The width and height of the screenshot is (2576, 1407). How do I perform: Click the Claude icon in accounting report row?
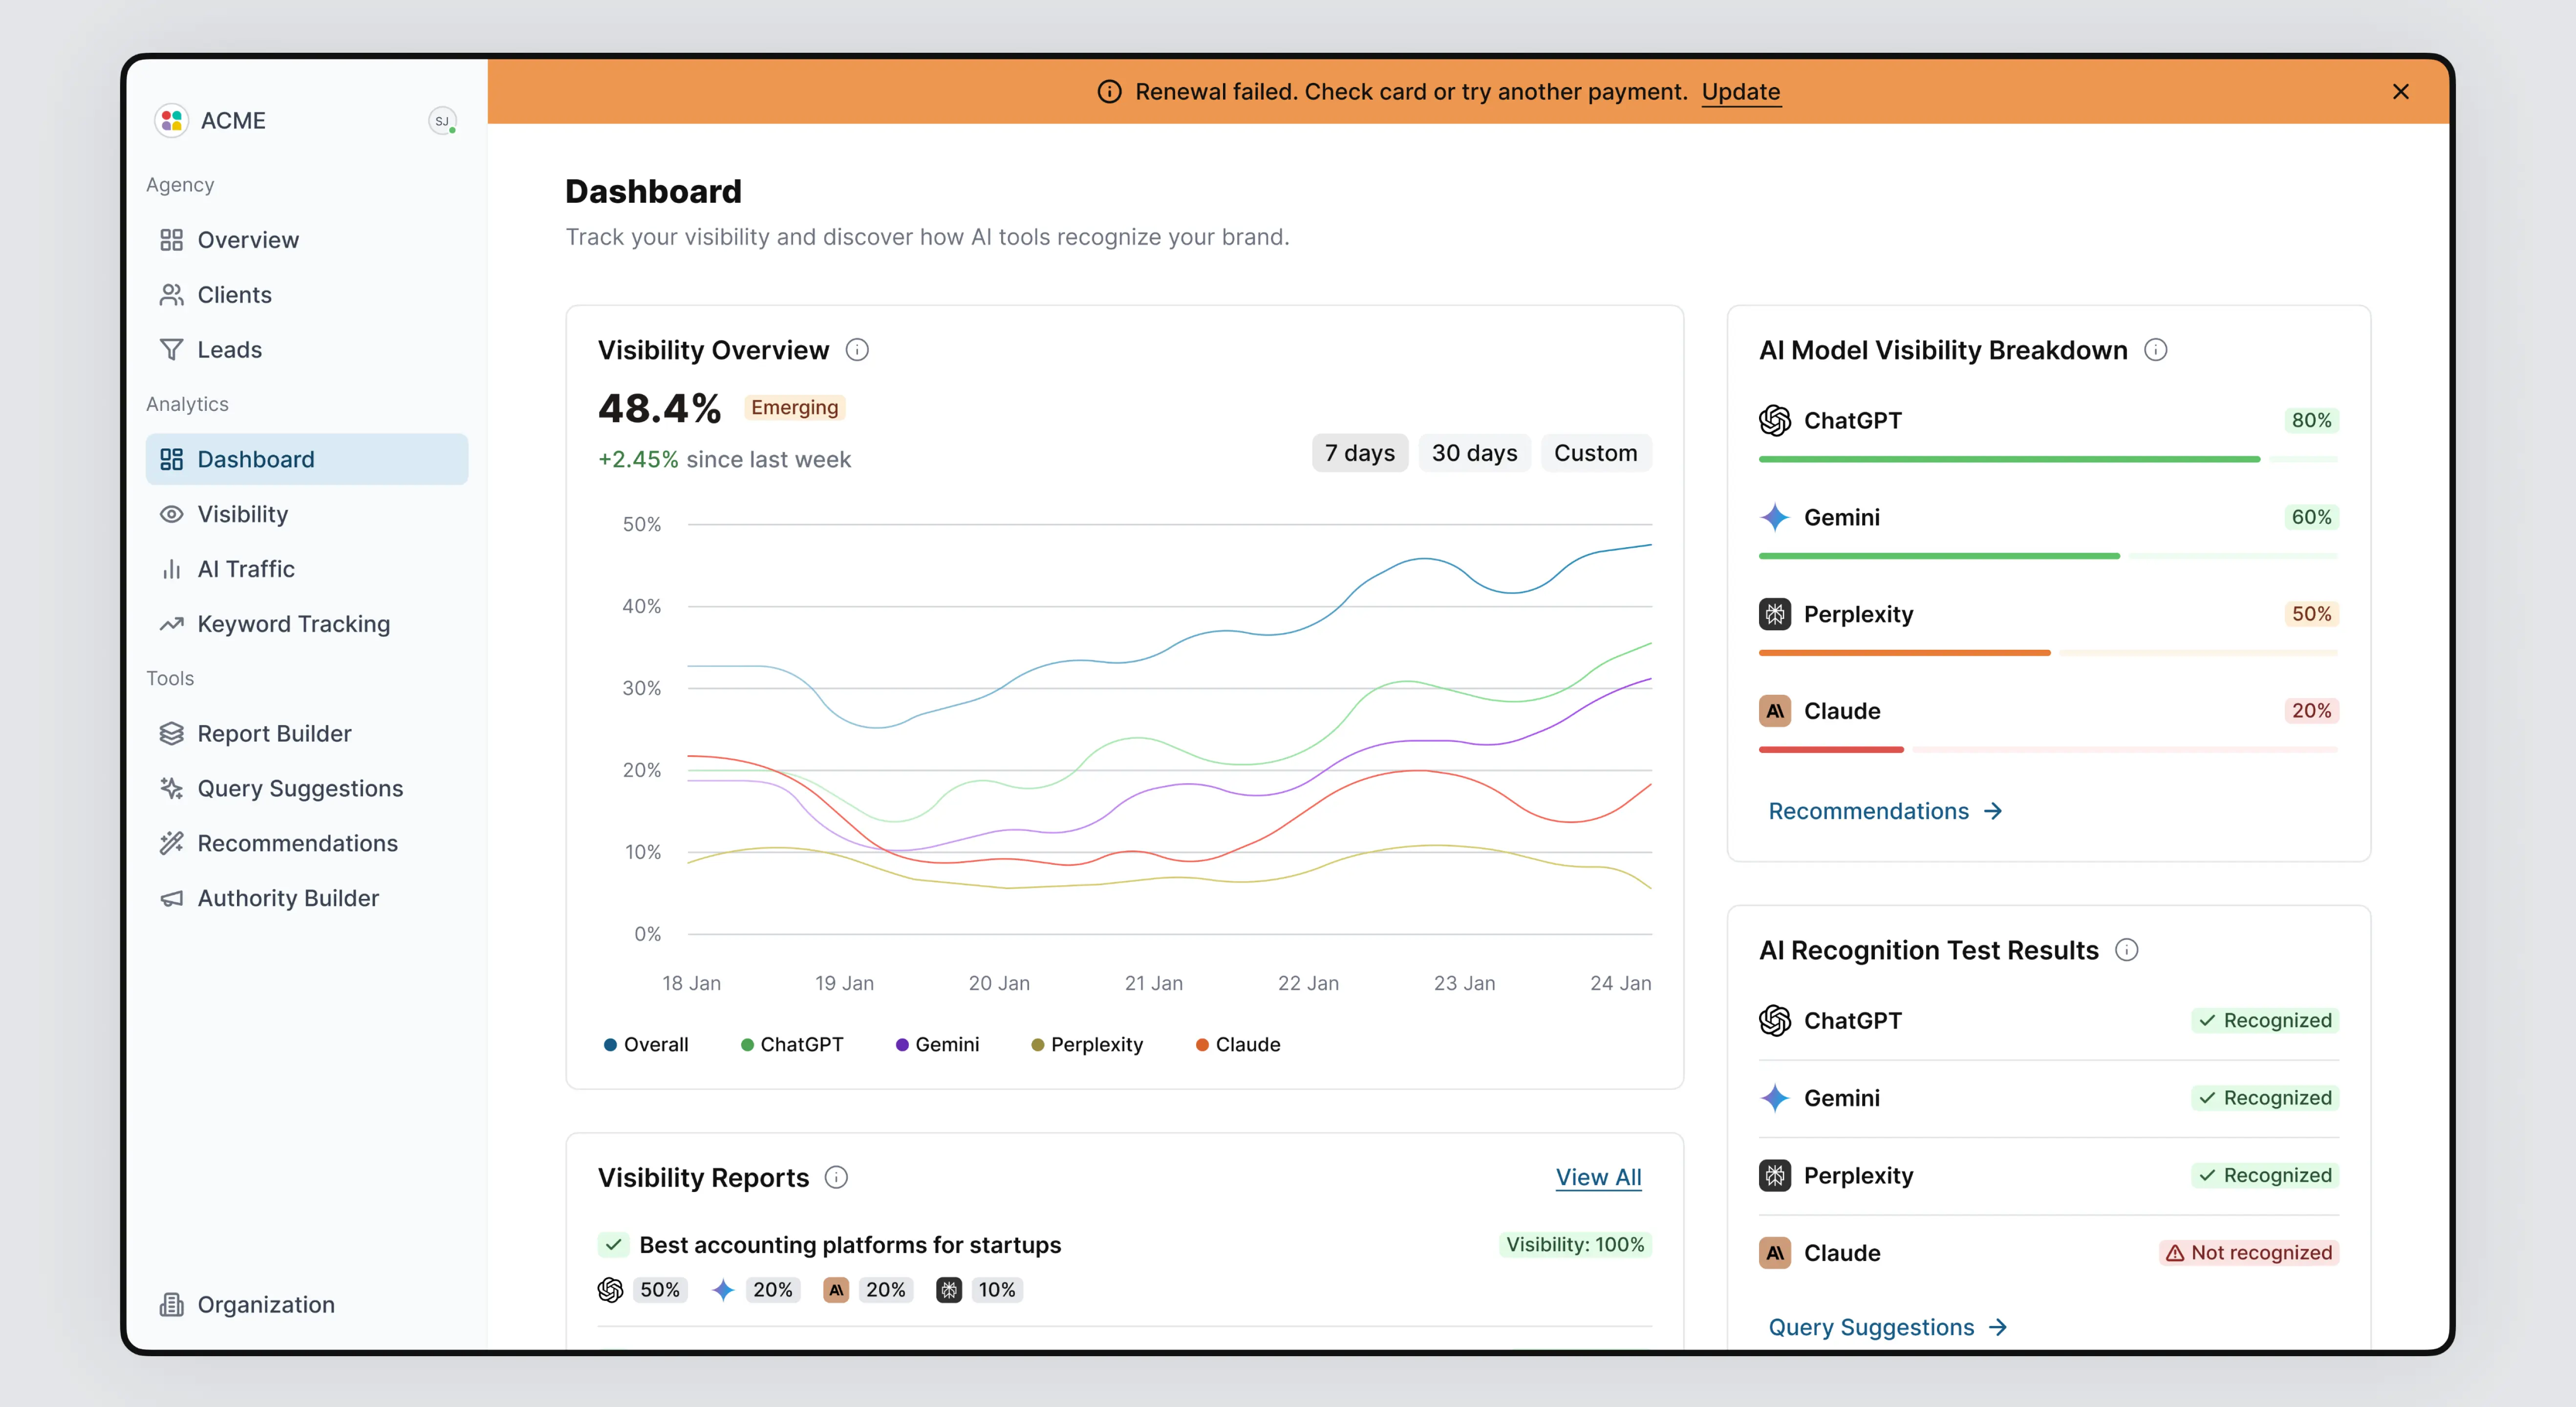point(836,1290)
